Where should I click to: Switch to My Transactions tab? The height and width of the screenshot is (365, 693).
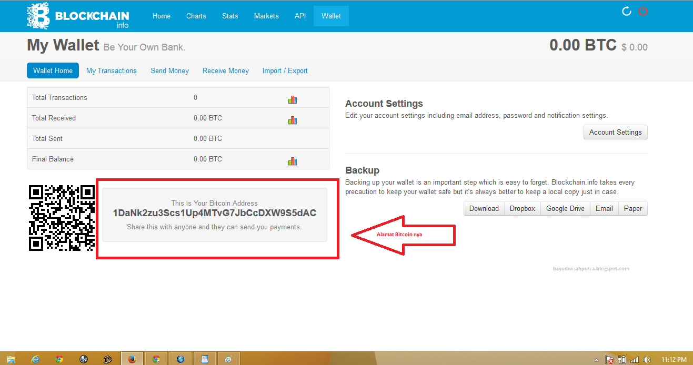112,70
